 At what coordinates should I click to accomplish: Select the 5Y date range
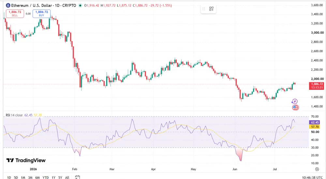pos(60,178)
